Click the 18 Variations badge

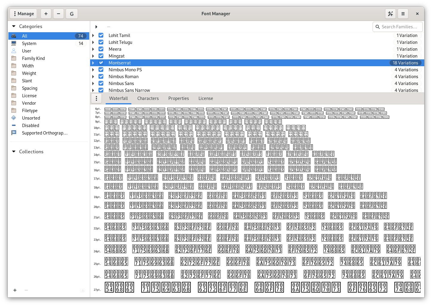pos(405,63)
